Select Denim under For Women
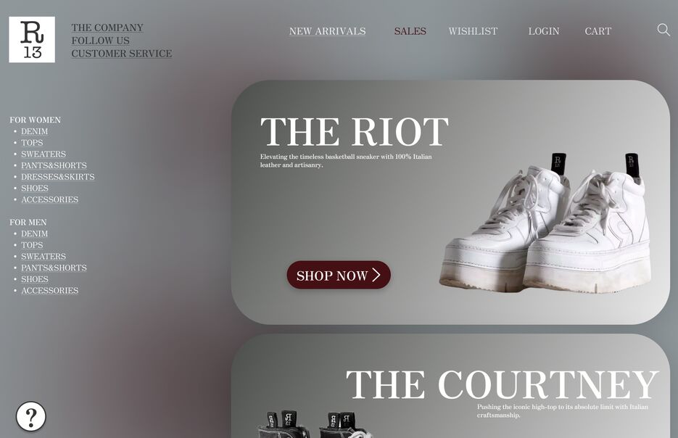The width and height of the screenshot is (678, 438). click(35, 131)
